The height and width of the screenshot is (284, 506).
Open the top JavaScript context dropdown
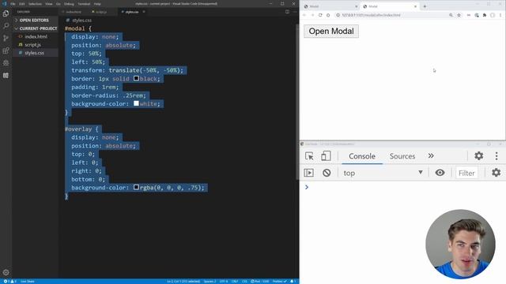pos(383,173)
